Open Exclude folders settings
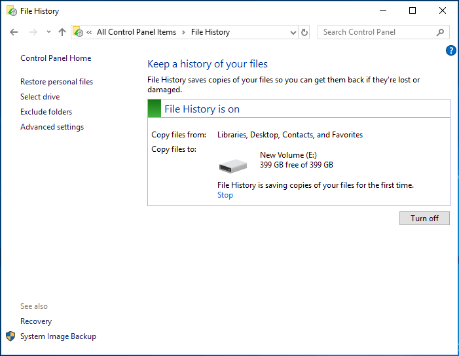 pyautogui.click(x=46, y=112)
